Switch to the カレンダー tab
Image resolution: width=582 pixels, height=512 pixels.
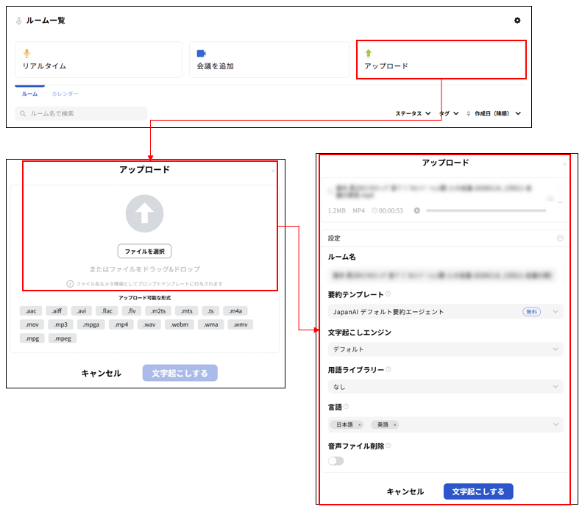point(65,94)
